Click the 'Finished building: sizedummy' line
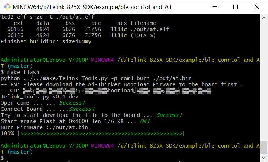This screenshot has height=162, width=268. 46,41
